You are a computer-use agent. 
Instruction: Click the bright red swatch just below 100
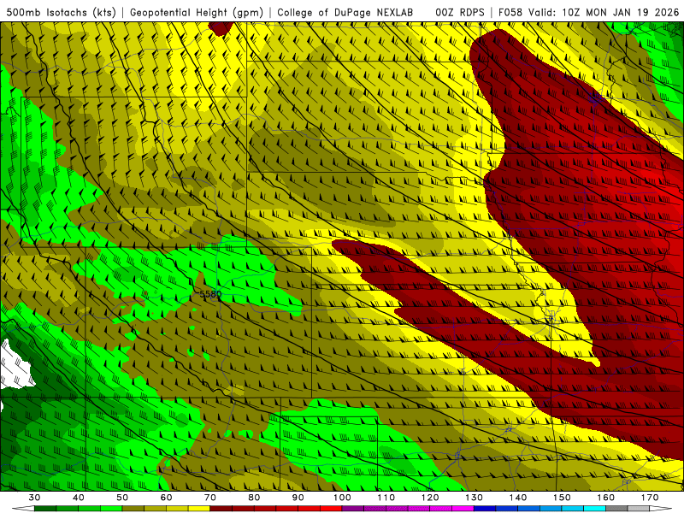tap(331, 509)
